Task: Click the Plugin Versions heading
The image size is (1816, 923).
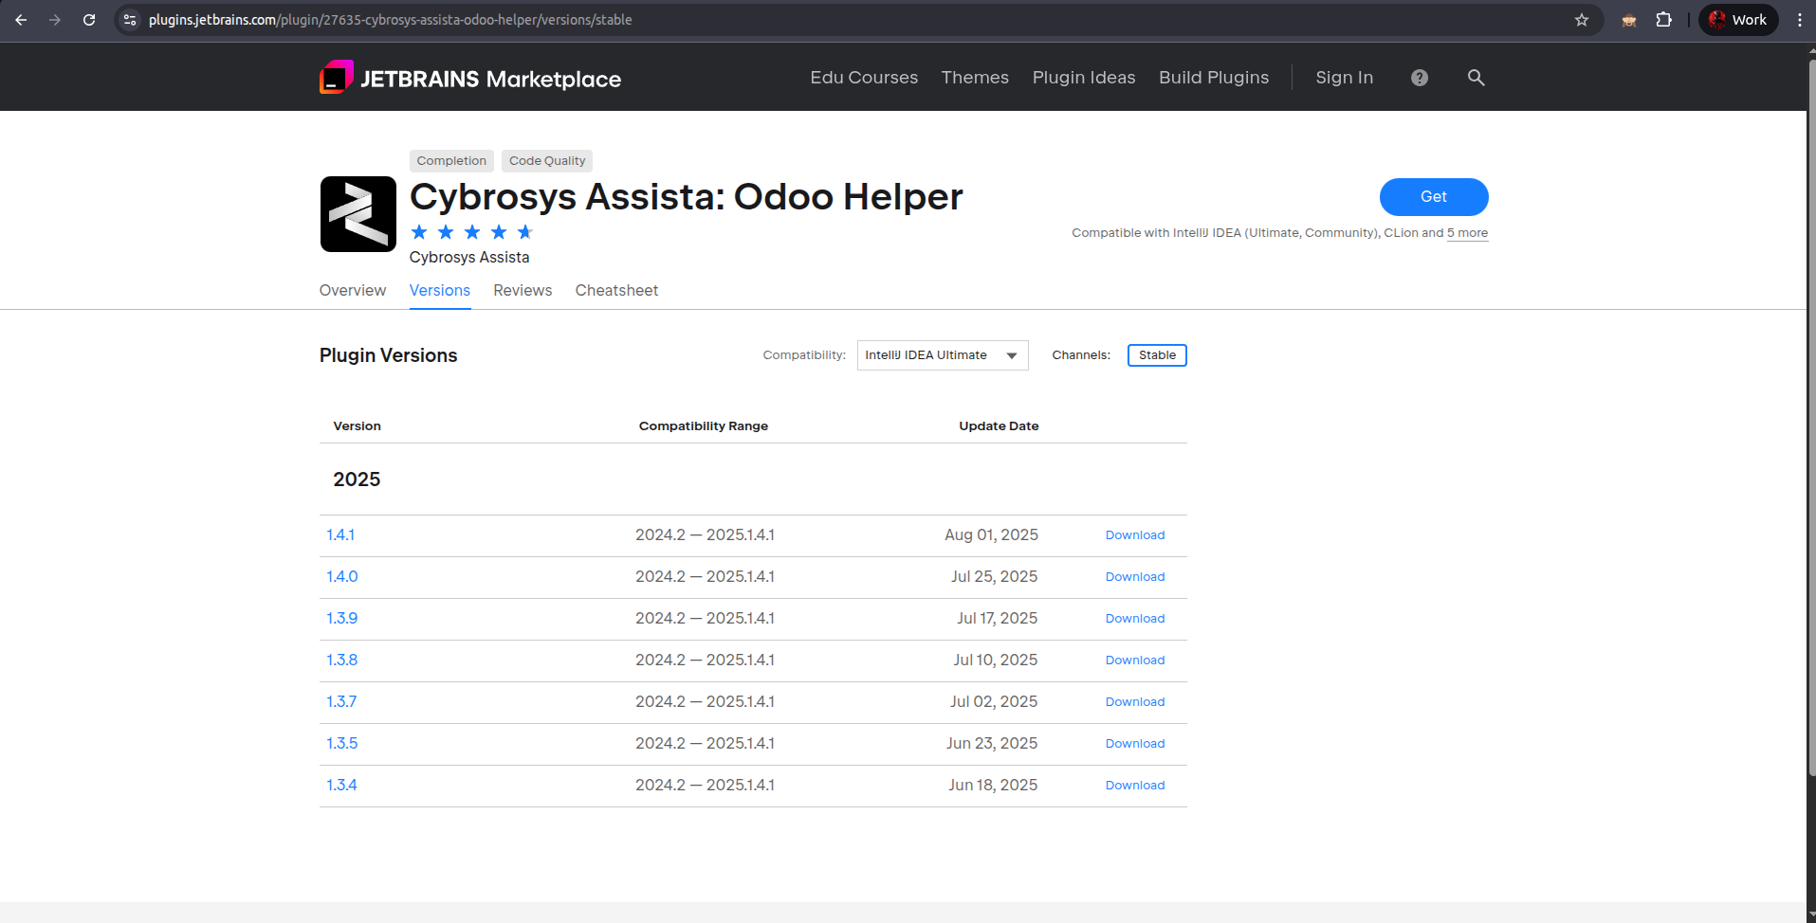Action: [389, 355]
